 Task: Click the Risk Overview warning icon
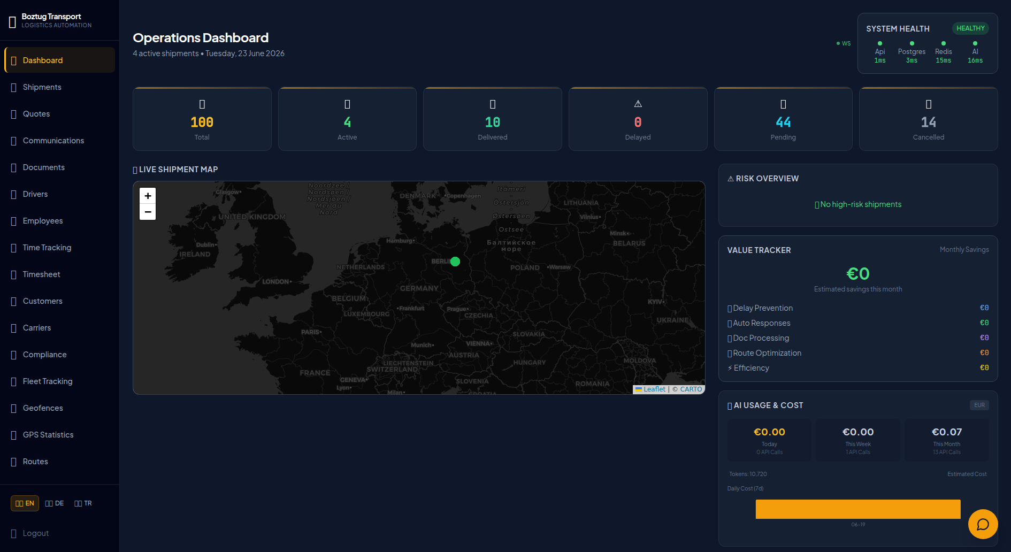coord(731,179)
